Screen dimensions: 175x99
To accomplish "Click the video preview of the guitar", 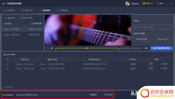I will pyautogui.click(x=88, y=30).
